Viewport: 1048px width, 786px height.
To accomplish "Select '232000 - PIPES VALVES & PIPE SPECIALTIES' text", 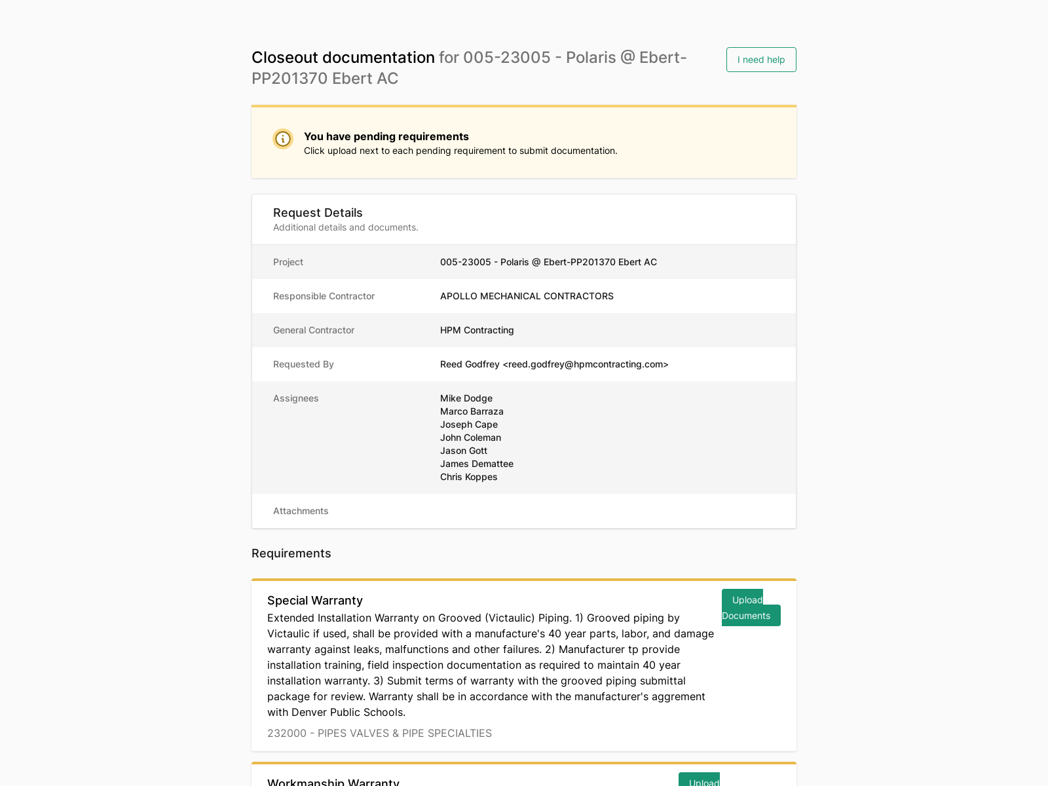I will click(x=379, y=733).
